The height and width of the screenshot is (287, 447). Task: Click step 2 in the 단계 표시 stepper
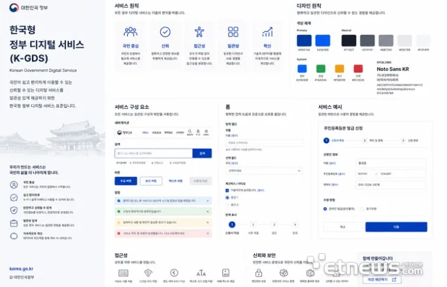pyautogui.click(x=253, y=224)
